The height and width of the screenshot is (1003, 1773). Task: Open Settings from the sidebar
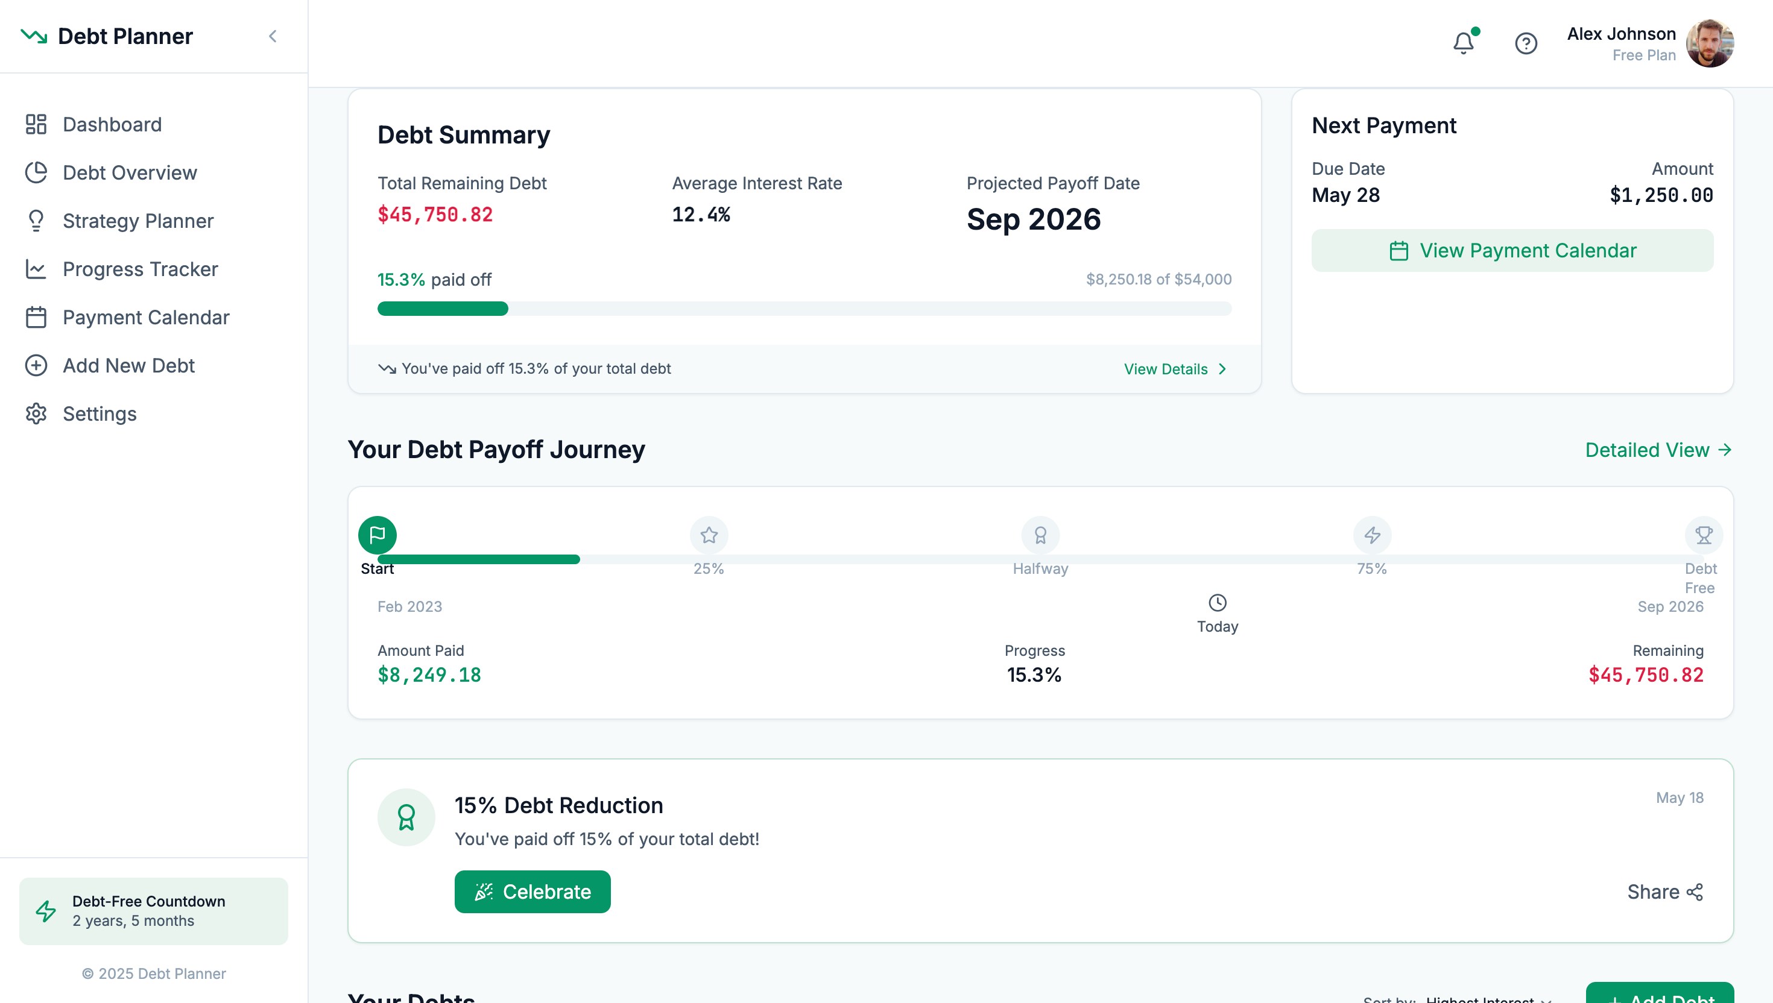100,413
